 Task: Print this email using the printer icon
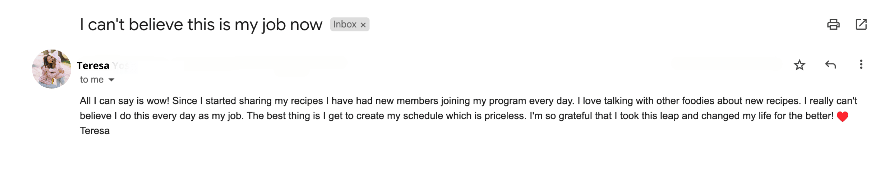pos(833,24)
